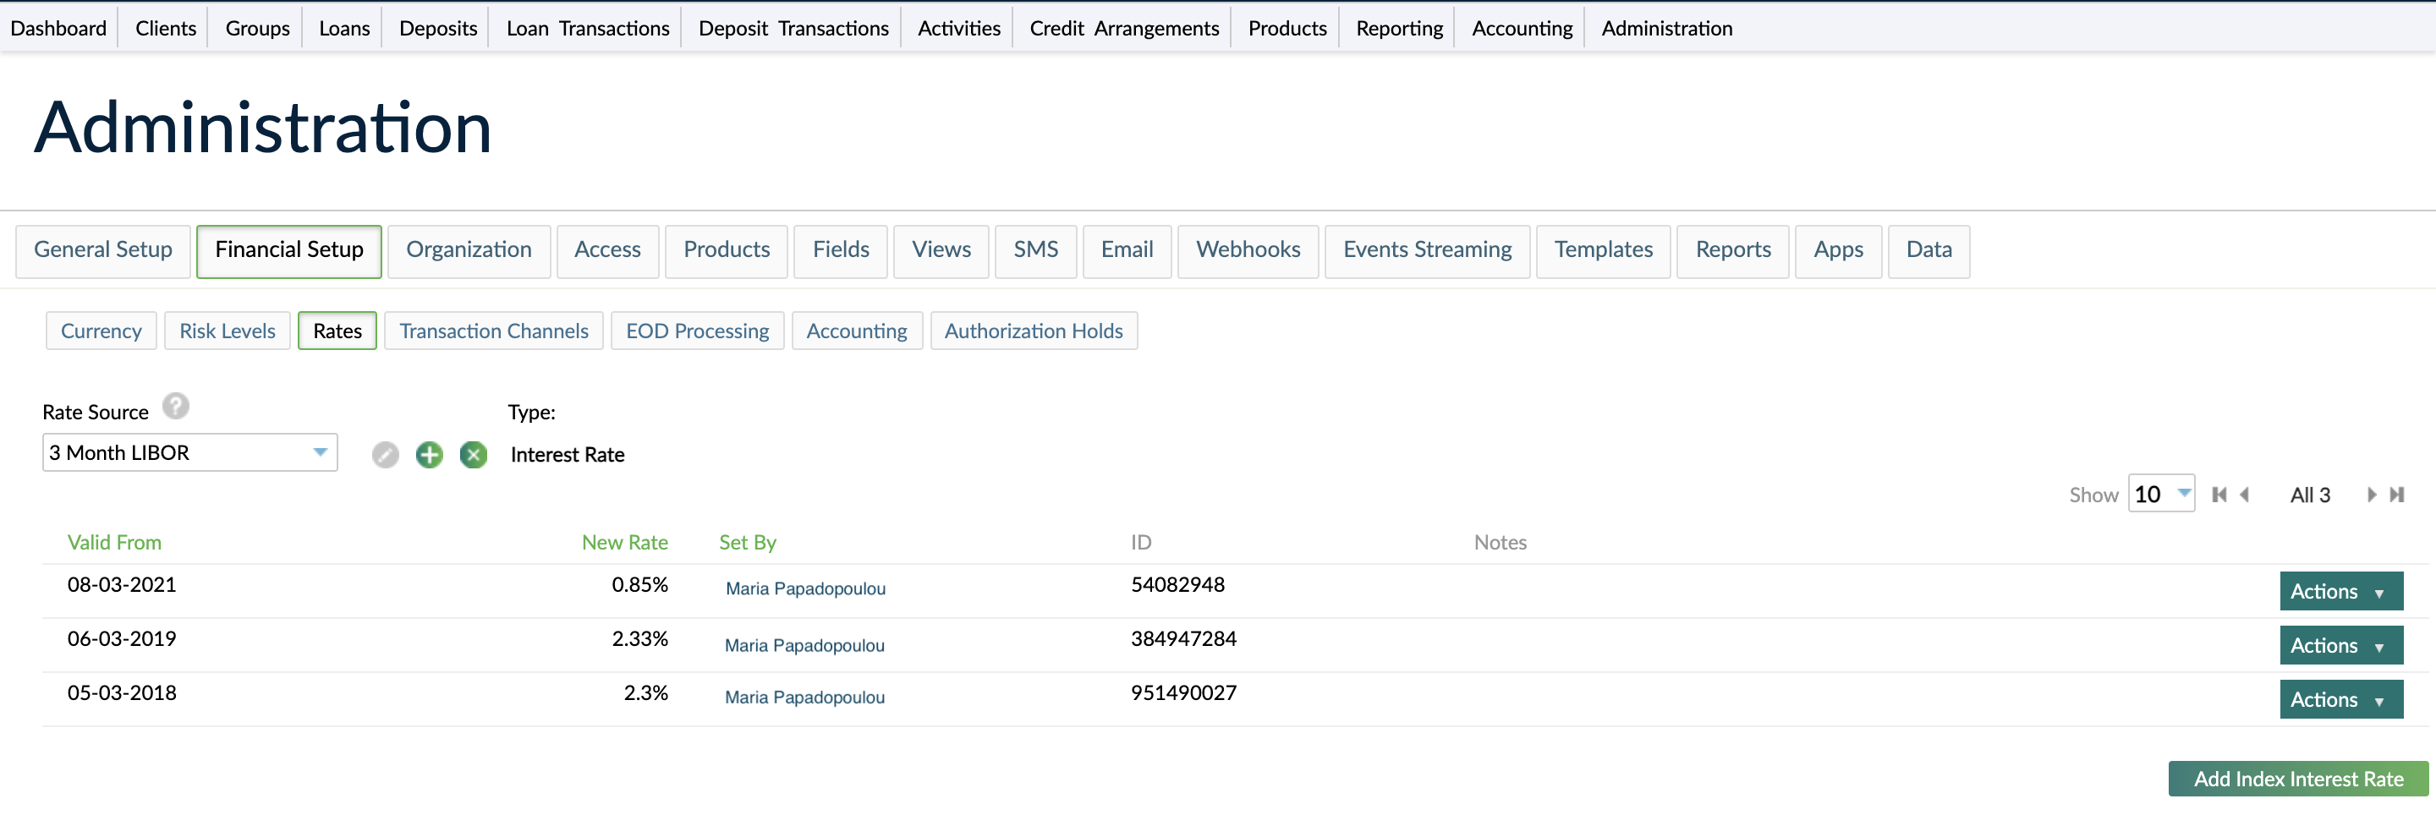Expand Actions for the 06-03-2019 rate
The width and height of the screenshot is (2436, 837).
click(2340, 645)
